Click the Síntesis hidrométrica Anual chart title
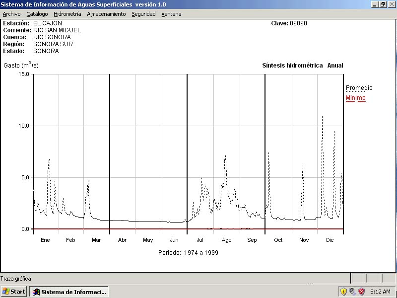The image size is (397, 298). pyautogui.click(x=302, y=66)
